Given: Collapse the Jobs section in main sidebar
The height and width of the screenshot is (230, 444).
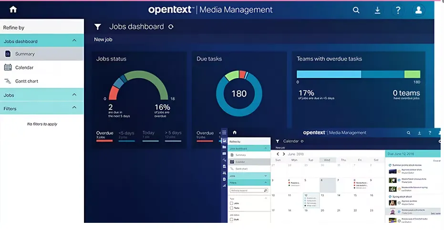Looking at the screenshot, I should [74, 94].
